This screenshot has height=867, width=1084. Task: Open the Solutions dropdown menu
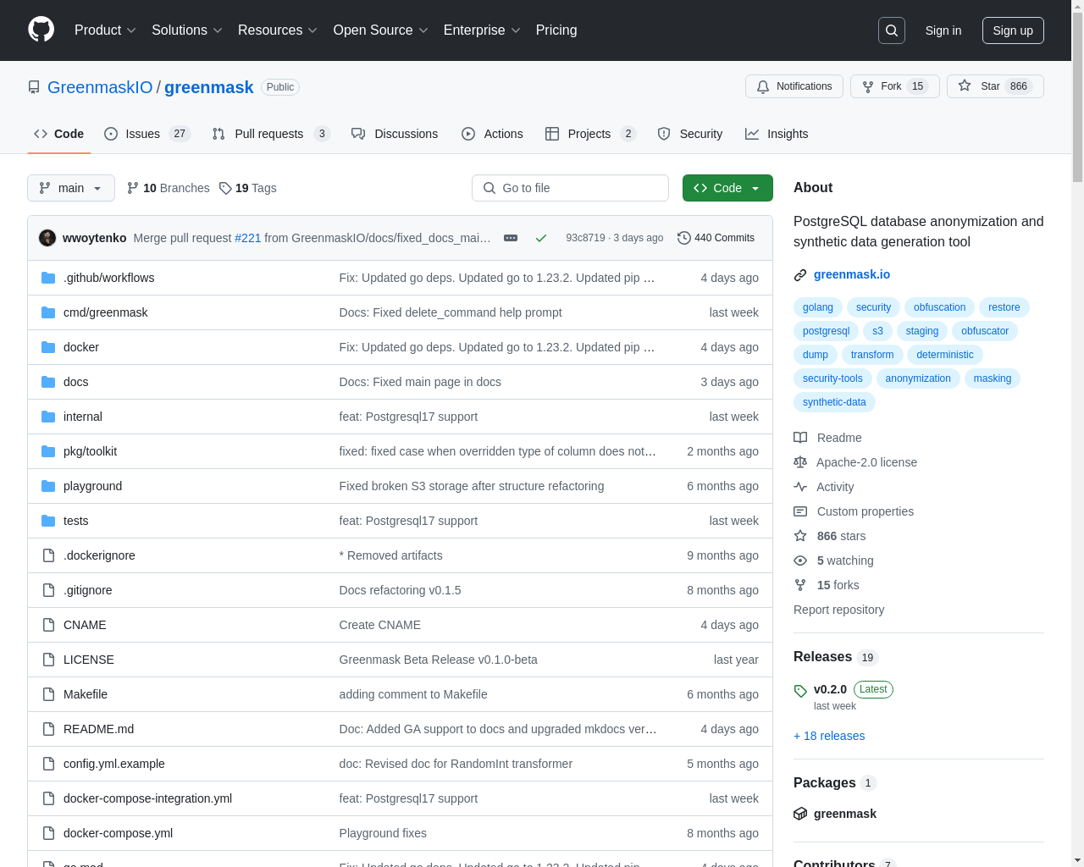(x=187, y=30)
